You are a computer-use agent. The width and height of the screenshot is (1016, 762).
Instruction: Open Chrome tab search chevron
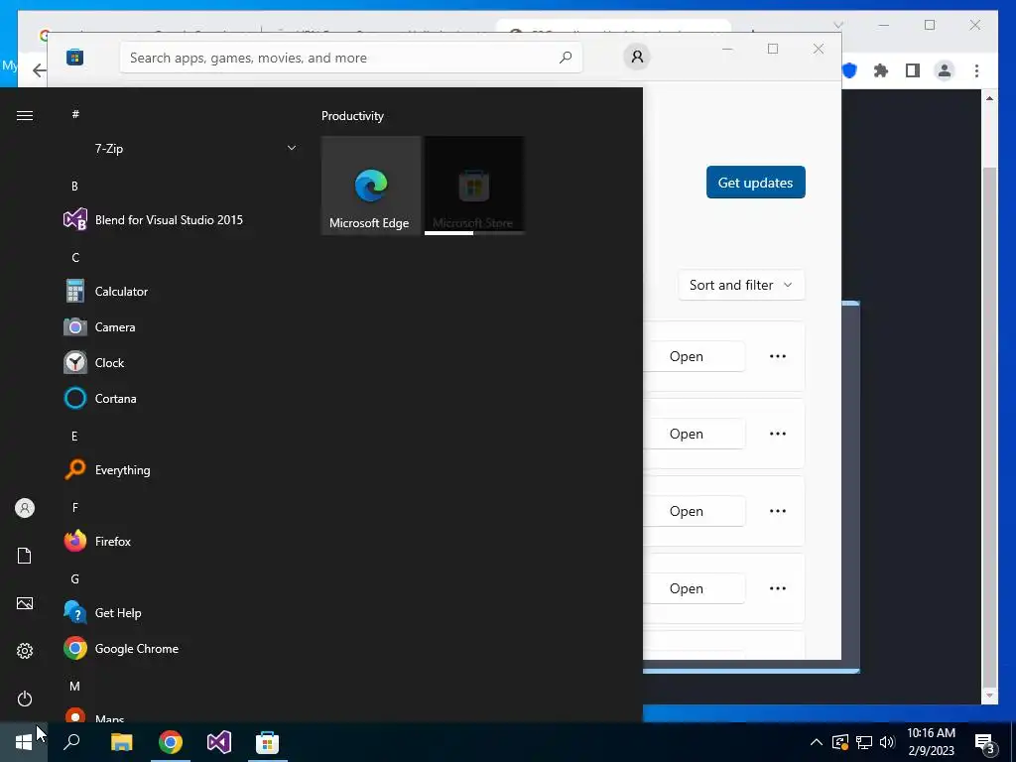coord(838,25)
